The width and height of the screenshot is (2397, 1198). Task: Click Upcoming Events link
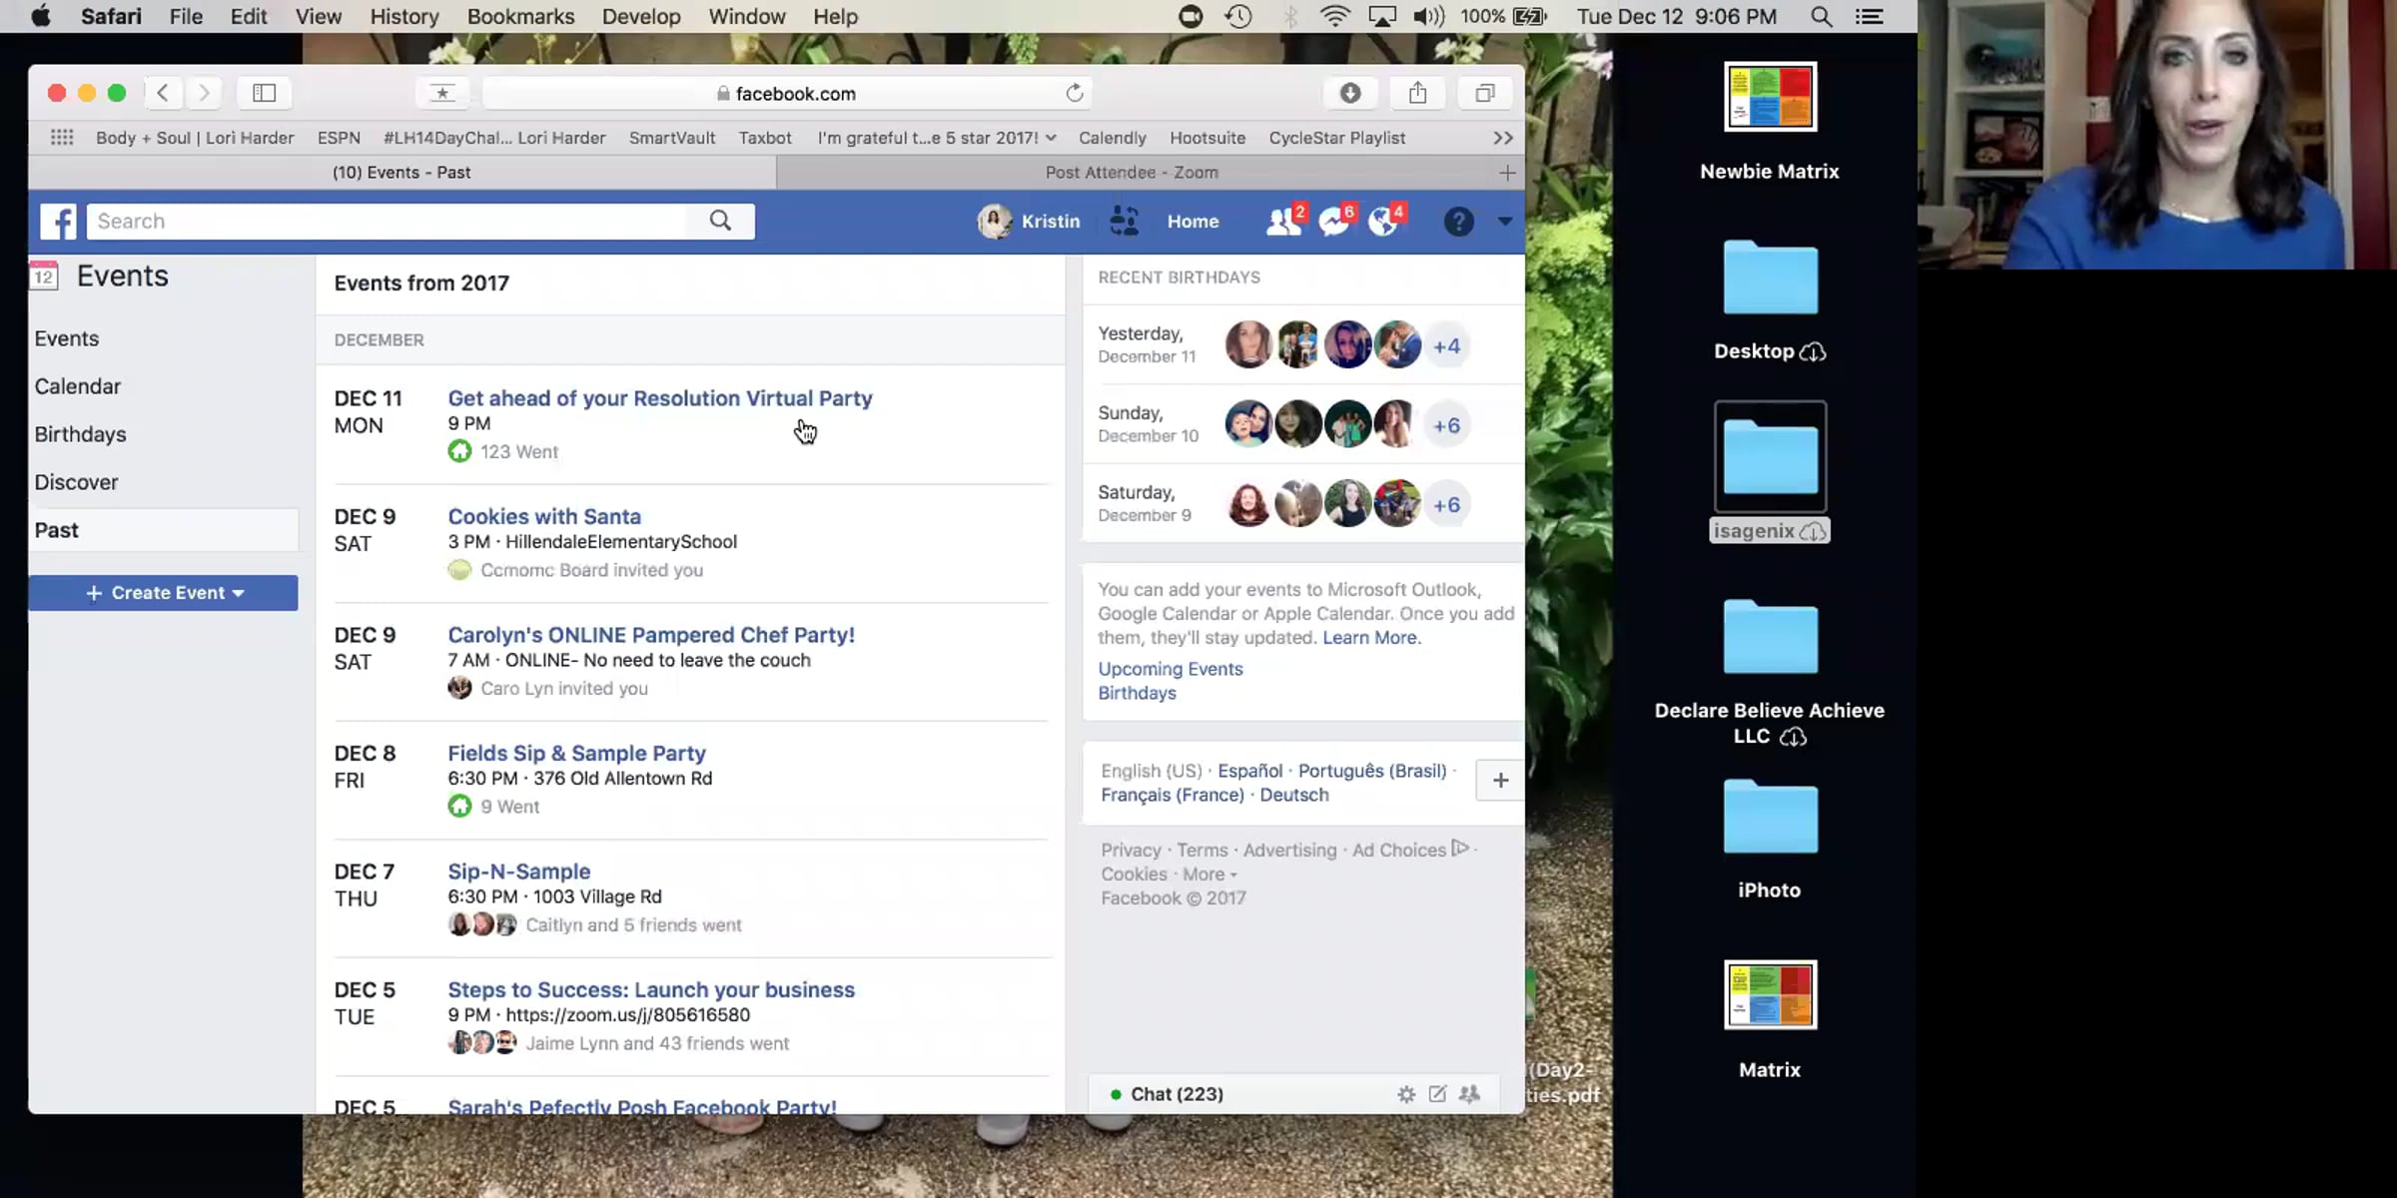pos(1171,669)
